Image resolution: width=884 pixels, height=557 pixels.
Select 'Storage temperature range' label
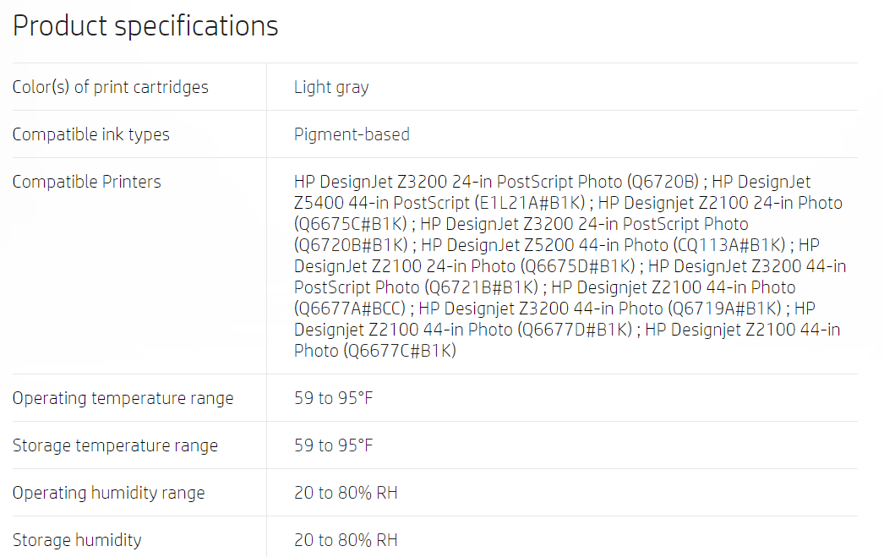115,446
